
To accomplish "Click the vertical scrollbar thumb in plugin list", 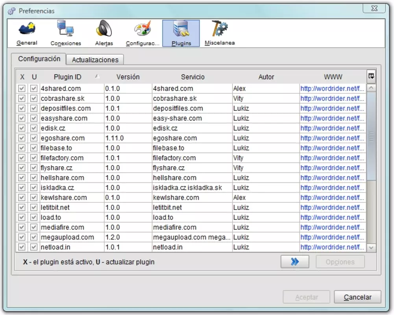I will coord(371,136).
